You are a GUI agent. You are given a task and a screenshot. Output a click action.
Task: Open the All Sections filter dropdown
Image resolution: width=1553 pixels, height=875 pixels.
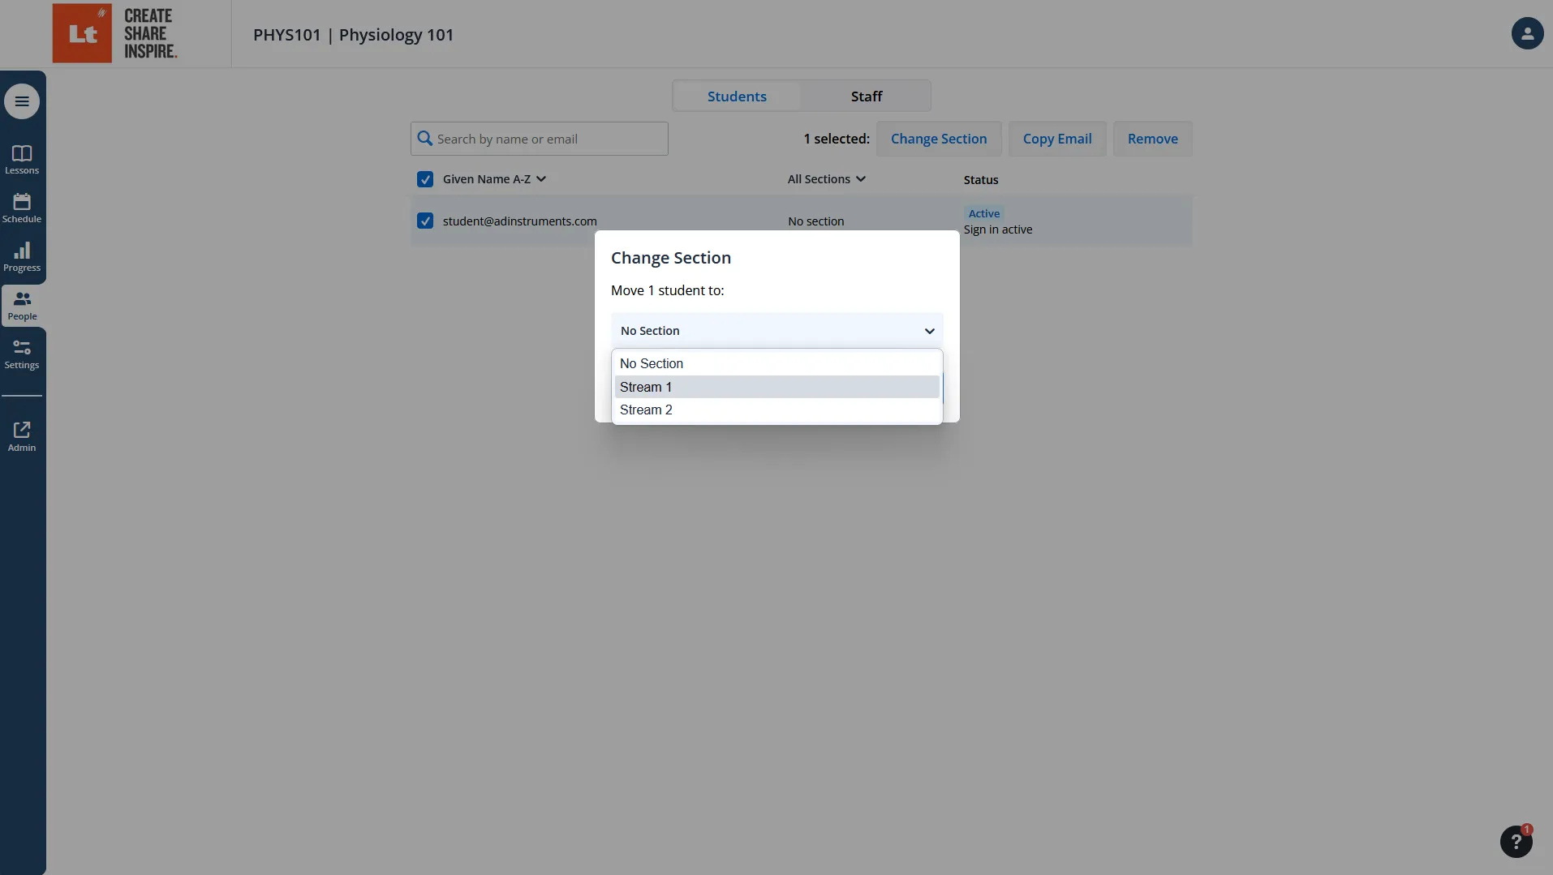827,179
